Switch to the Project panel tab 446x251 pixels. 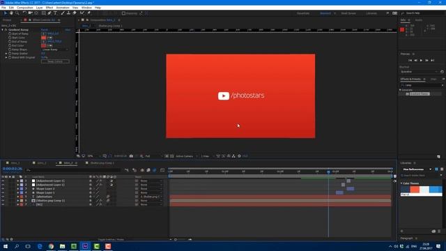pos(7,20)
